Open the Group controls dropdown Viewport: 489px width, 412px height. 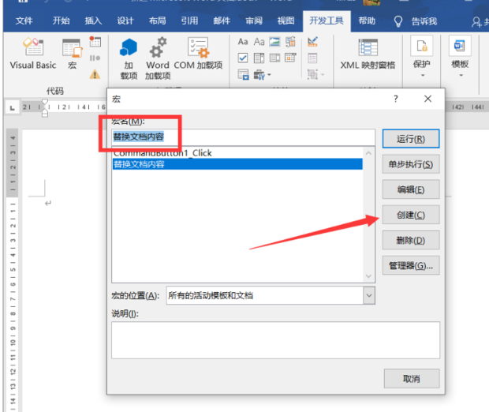[x=315, y=75]
